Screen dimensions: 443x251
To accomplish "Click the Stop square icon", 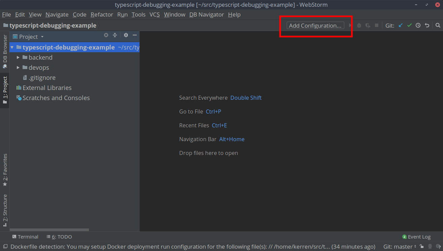I will [377, 26].
